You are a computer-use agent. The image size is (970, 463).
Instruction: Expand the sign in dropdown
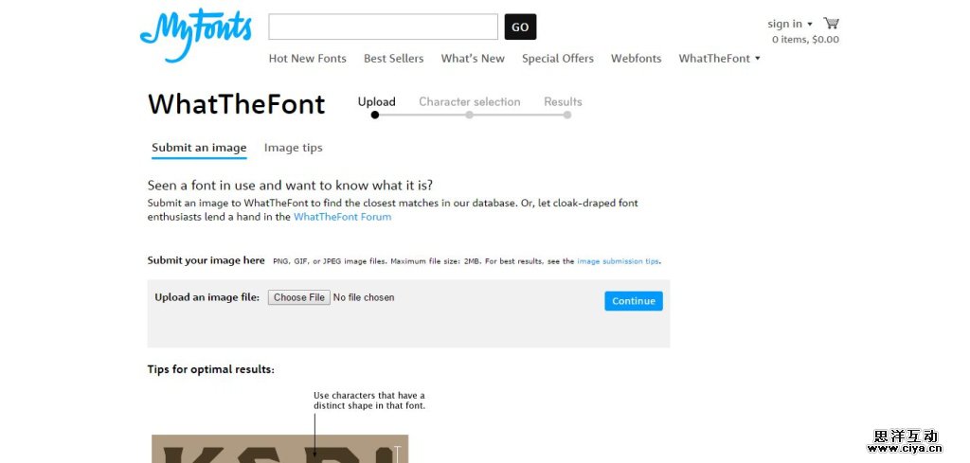point(789,24)
